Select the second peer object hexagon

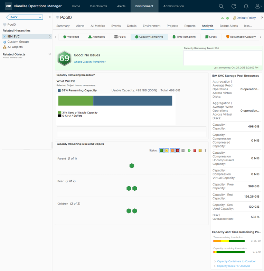click(135, 188)
